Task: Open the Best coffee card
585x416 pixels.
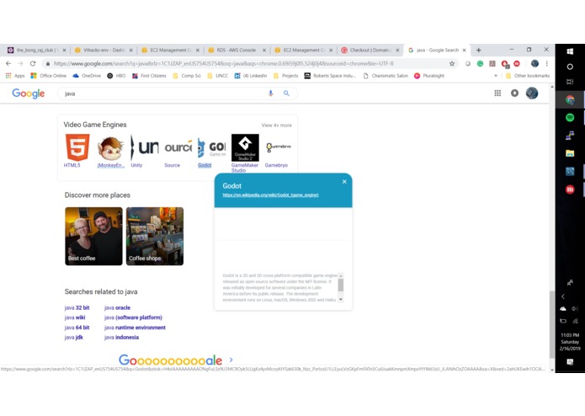Action: click(93, 236)
